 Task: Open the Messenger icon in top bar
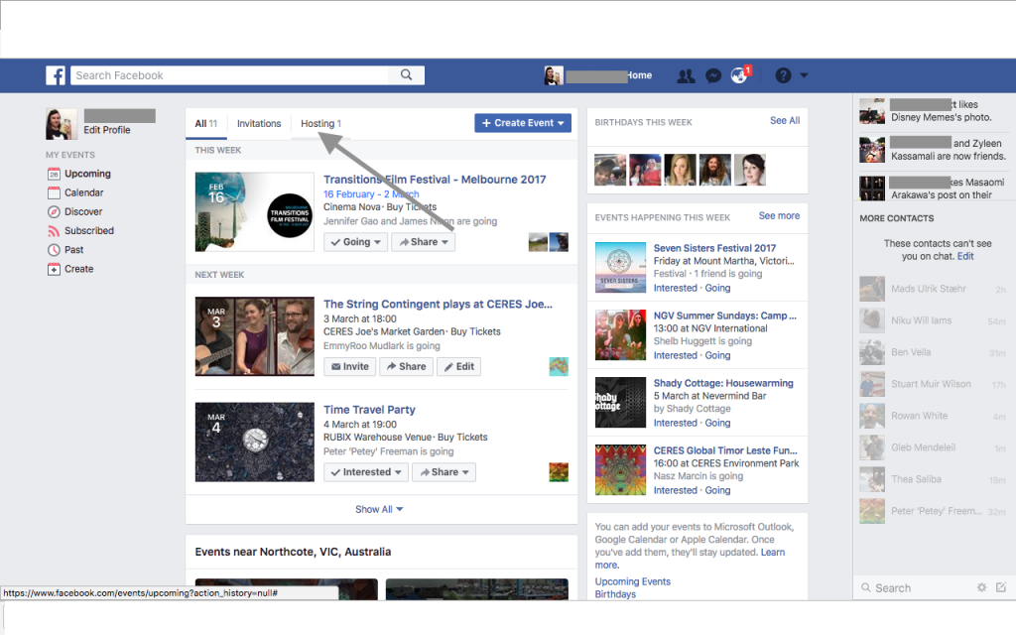[x=713, y=75]
